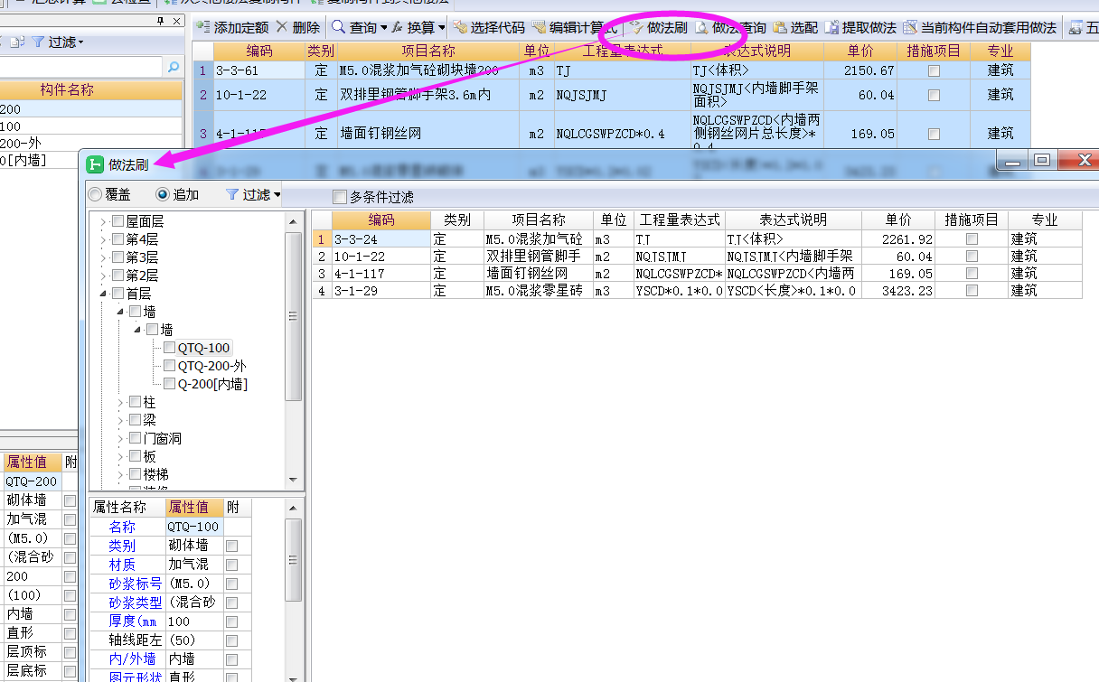
Task: Select the 覆盖 radio button
Action: (95, 194)
